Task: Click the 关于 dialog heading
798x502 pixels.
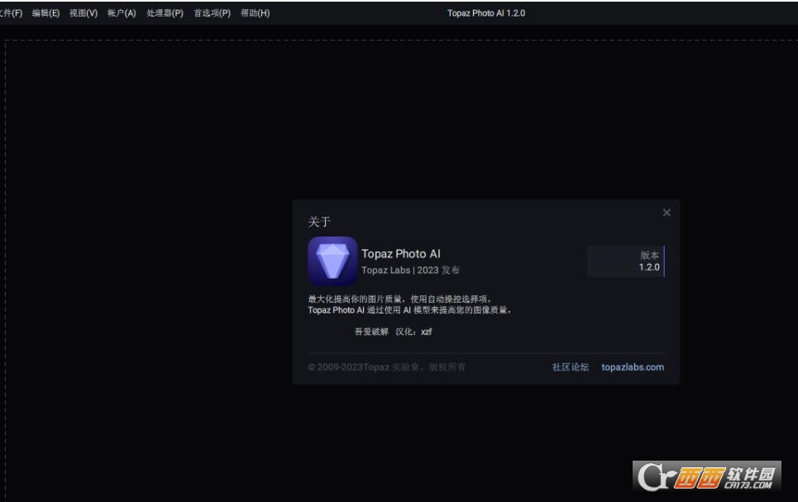Action: pos(319,222)
